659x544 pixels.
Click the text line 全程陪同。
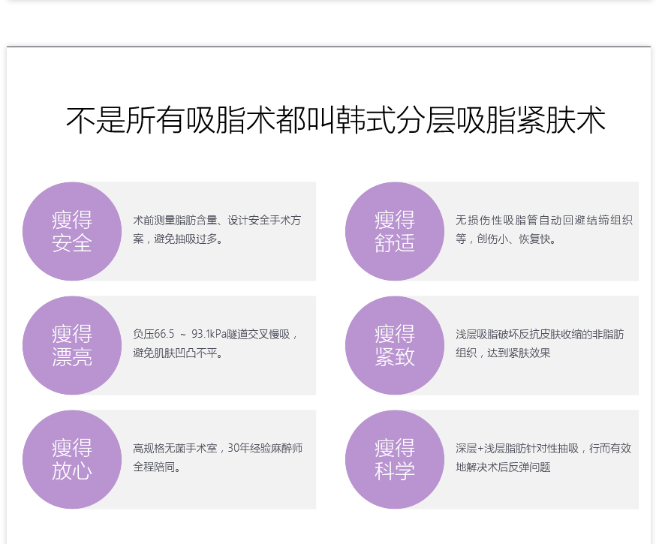[158, 467]
